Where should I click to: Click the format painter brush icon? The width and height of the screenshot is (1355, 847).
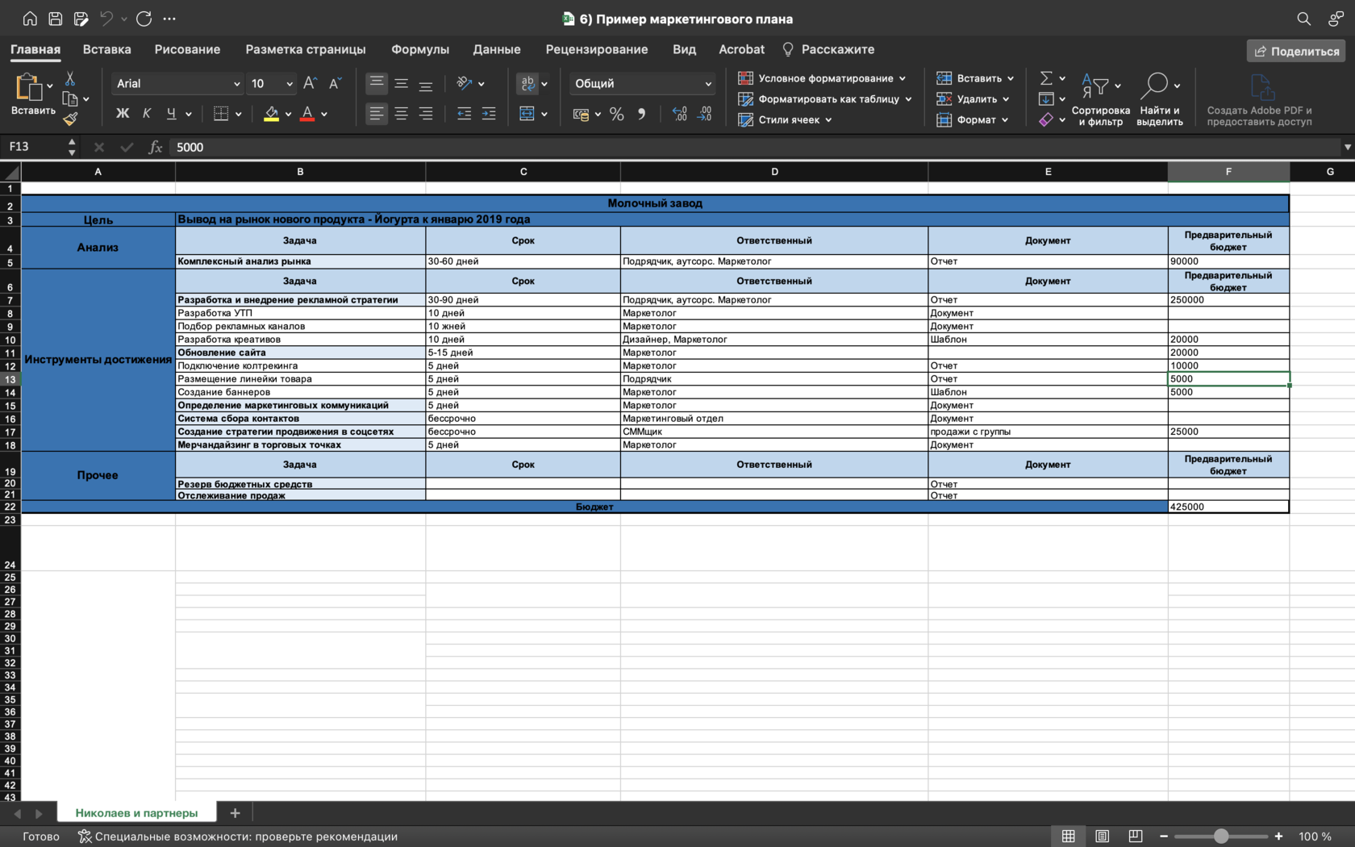(70, 119)
